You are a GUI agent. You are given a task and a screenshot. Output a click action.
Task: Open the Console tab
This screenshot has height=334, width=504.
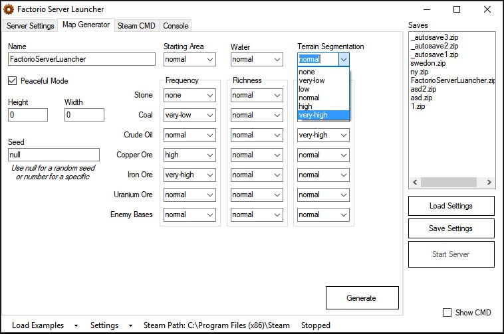[176, 26]
